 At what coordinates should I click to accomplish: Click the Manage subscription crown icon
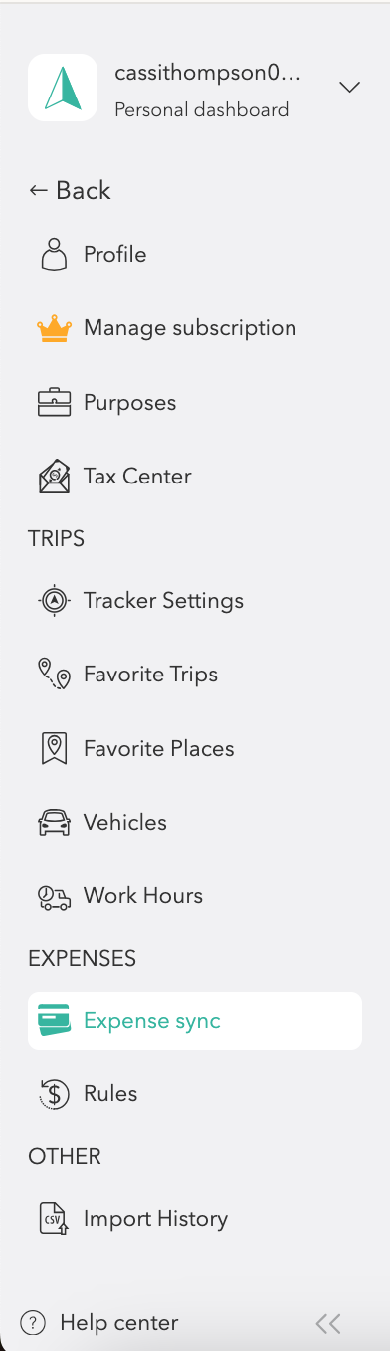click(x=54, y=328)
